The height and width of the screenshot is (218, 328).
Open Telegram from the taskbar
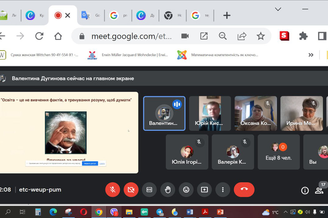click(x=160, y=212)
